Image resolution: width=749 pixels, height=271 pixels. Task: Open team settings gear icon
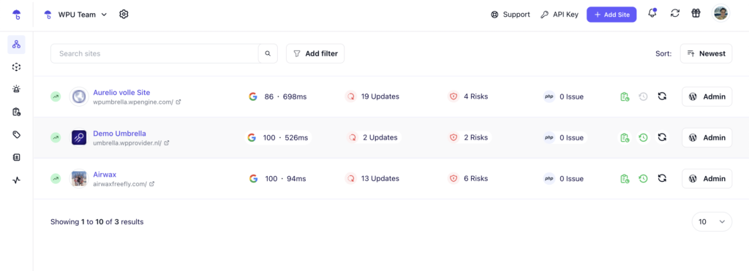point(124,15)
